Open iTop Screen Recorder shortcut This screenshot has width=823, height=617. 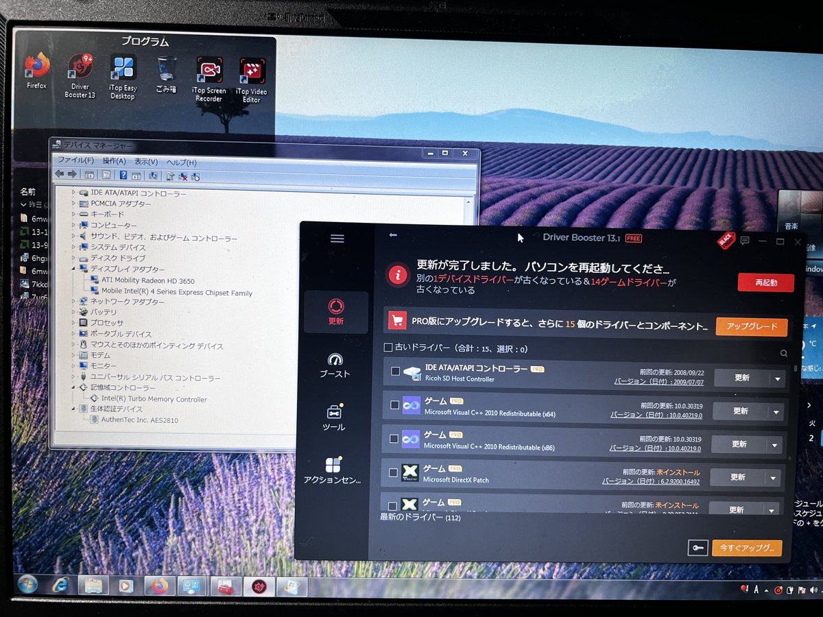208,79
